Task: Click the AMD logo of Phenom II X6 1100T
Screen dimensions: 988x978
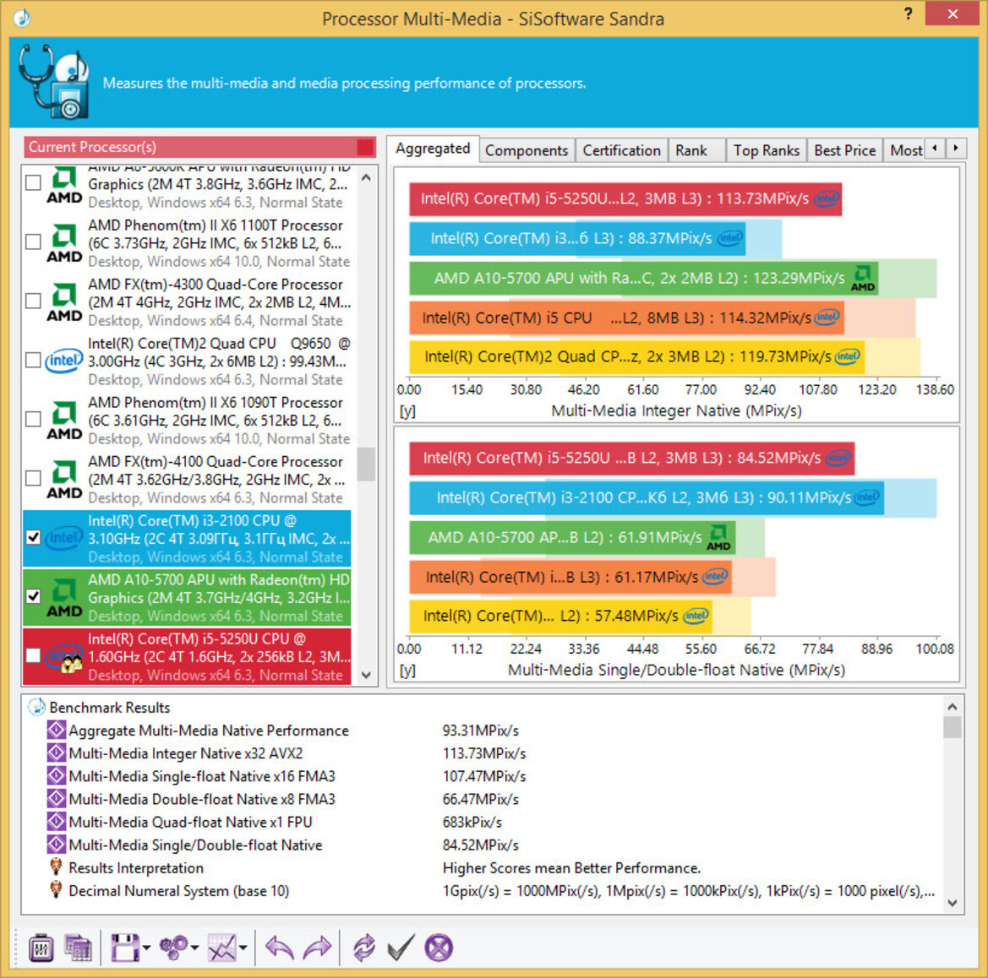Action: [x=64, y=243]
